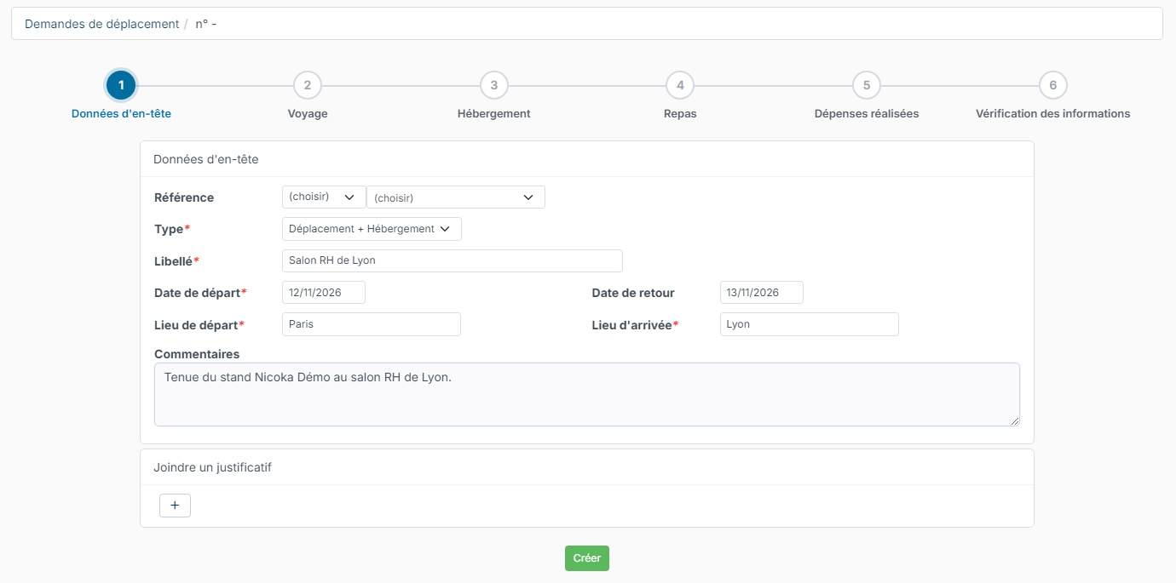
Task: Click the Commentaires resize handle corner
Action: click(x=1014, y=420)
